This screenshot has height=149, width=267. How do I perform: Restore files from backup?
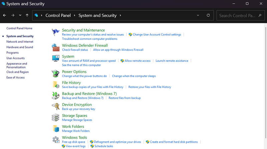pyautogui.click(x=124, y=98)
